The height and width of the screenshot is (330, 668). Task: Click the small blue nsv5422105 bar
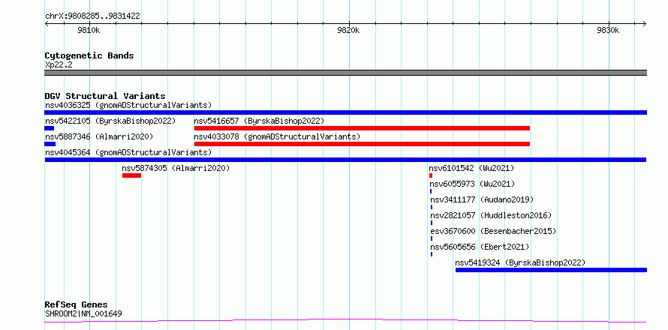click(x=50, y=128)
